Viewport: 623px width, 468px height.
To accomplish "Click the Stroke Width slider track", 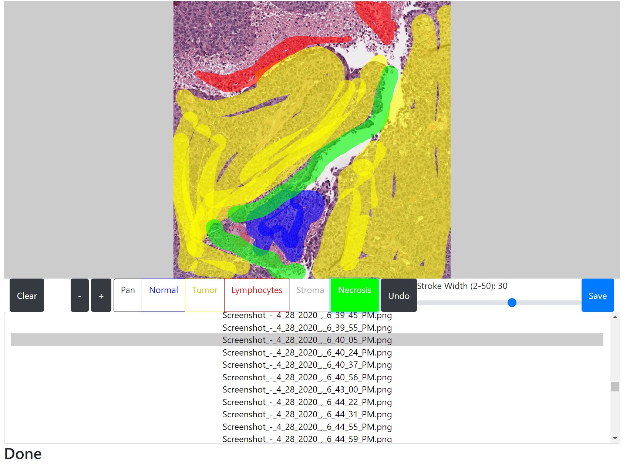I will pos(499,303).
